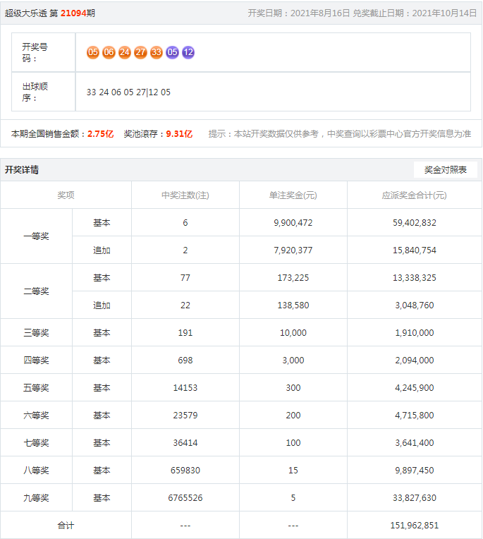The image size is (483, 539).
Task: Click first prize single payout 9,900,472
Action: (x=293, y=223)
